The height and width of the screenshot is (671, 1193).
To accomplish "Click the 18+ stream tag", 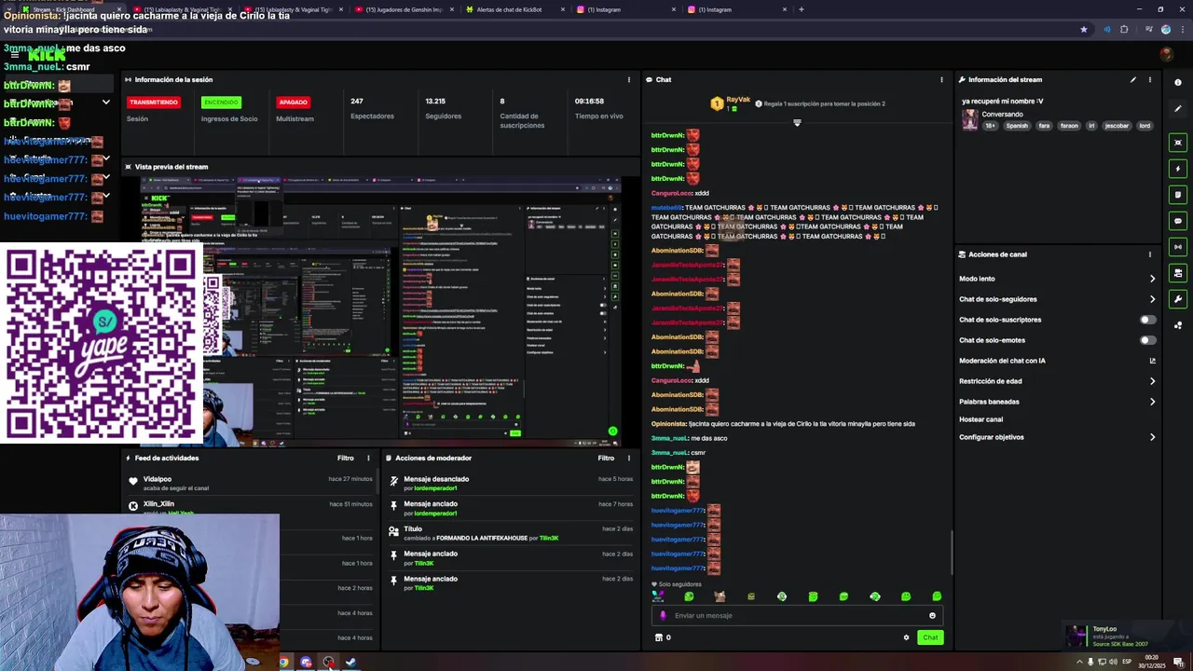I will click(x=990, y=126).
